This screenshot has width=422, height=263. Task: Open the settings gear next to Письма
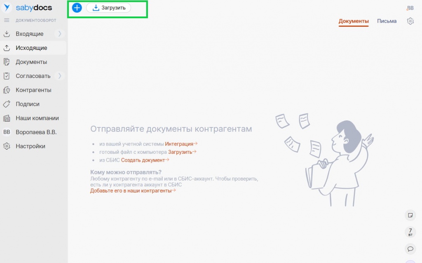410,21
